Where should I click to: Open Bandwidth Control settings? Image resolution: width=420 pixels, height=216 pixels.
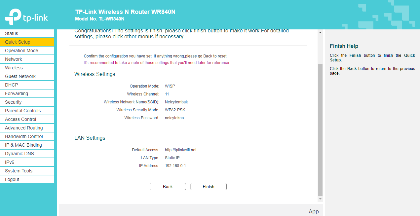27,136
